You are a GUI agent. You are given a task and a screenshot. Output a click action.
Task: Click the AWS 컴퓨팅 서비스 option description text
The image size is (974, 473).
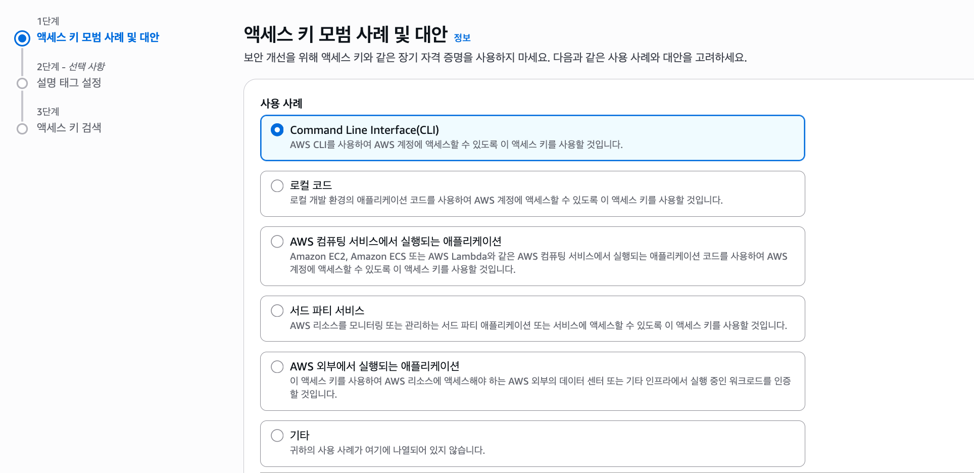coord(538,263)
